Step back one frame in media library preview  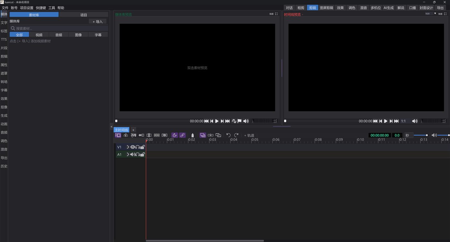pos(212,121)
